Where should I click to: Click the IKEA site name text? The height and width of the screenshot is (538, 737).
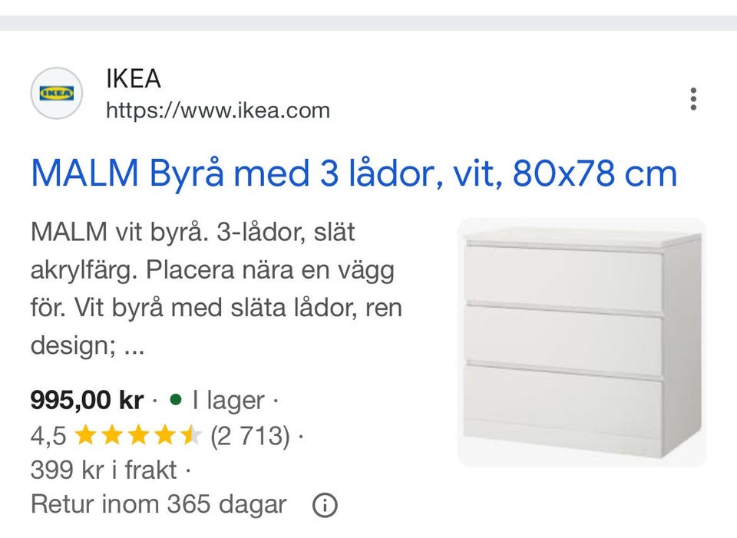tap(134, 78)
